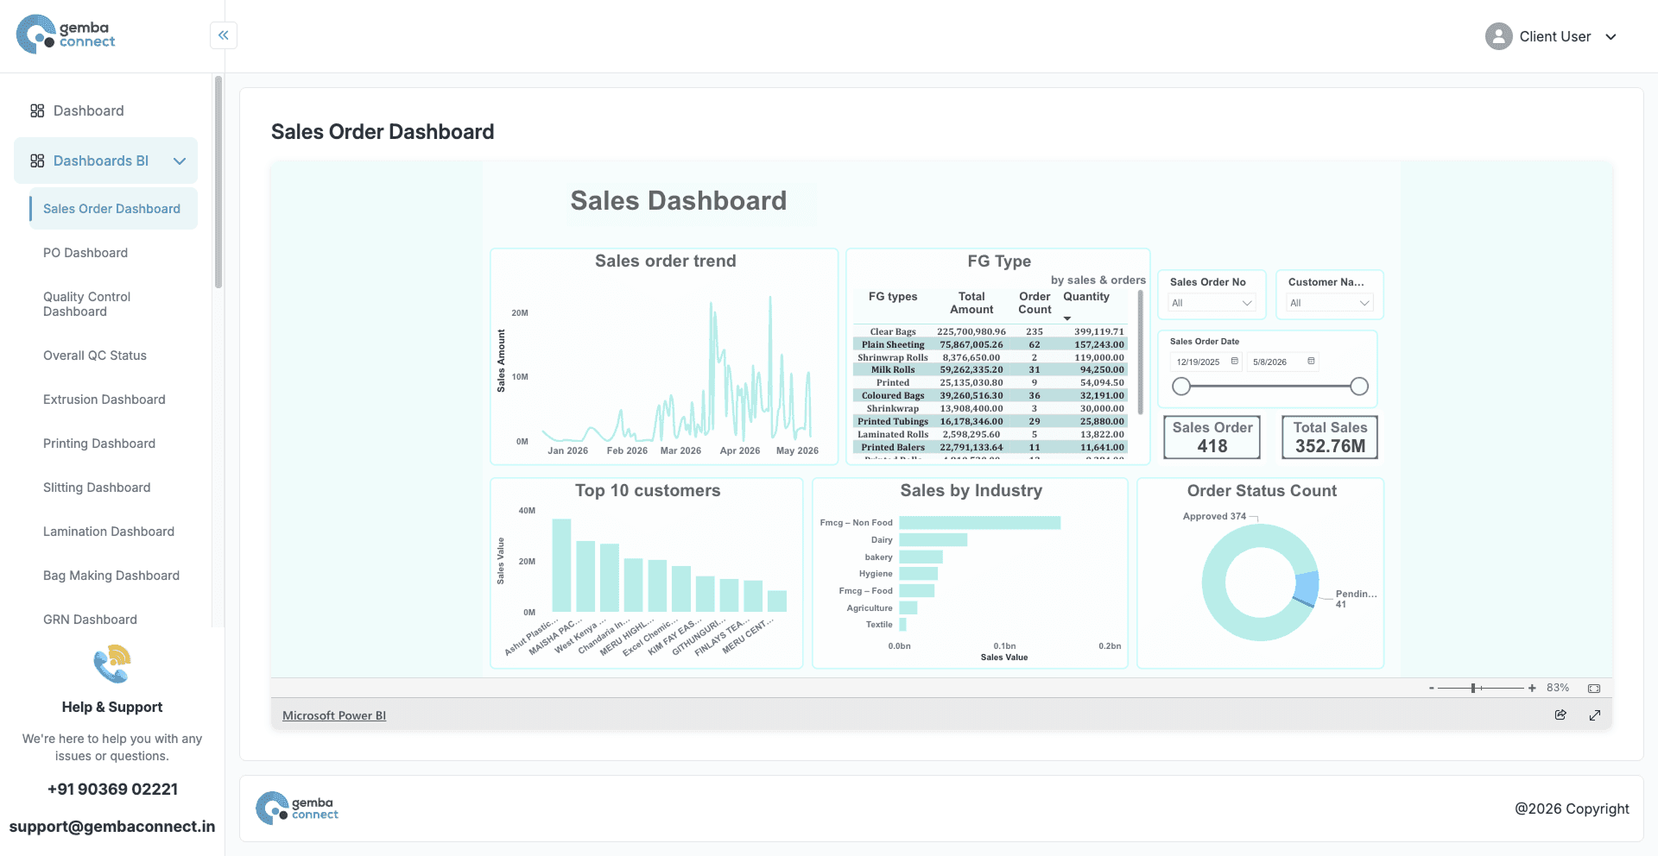Click the Client User avatar icon
Screen dimensions: 1658x856
tap(1498, 36)
